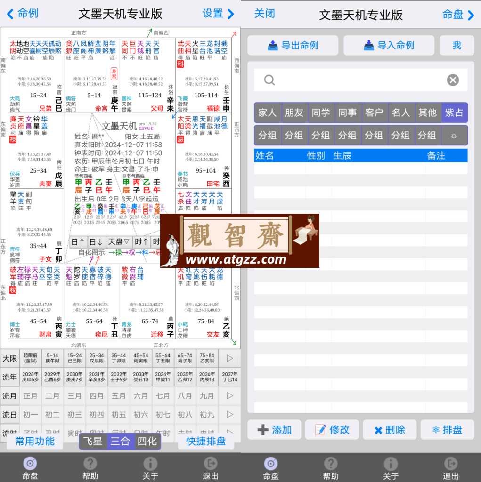Select the 家人 category tab

(x=268, y=112)
